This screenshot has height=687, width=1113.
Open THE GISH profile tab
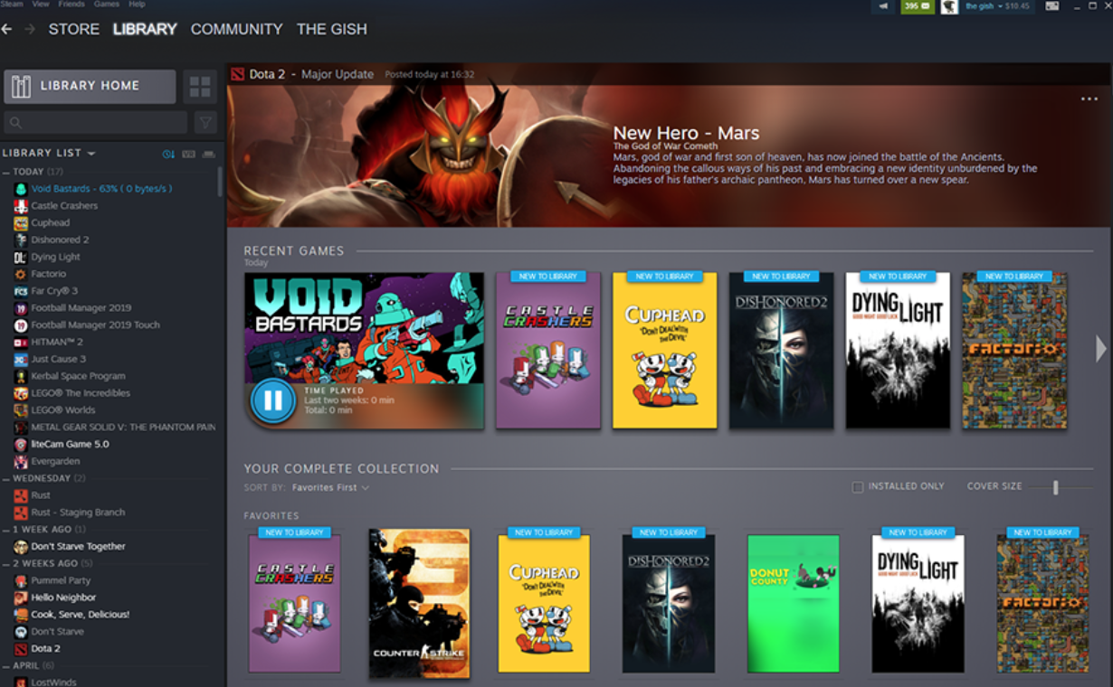(x=332, y=29)
